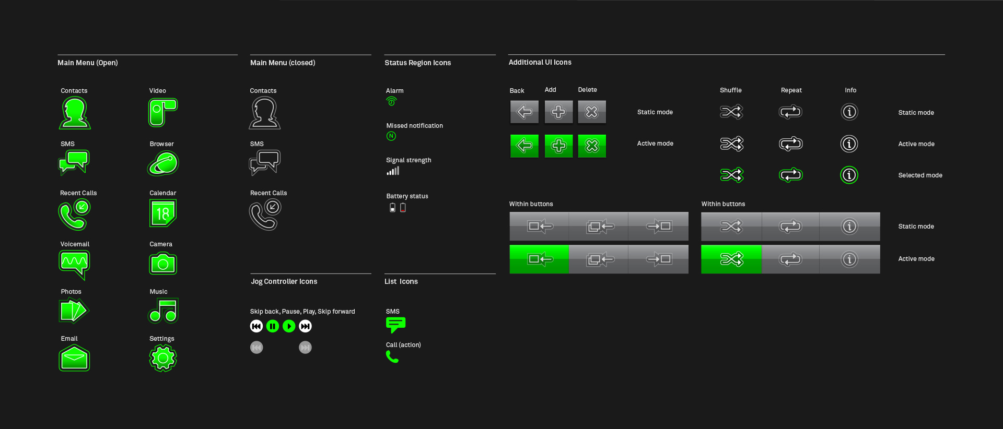The height and width of the screenshot is (429, 1003).
Task: Click Shuffle segment in static right button bar
Action: click(x=731, y=226)
